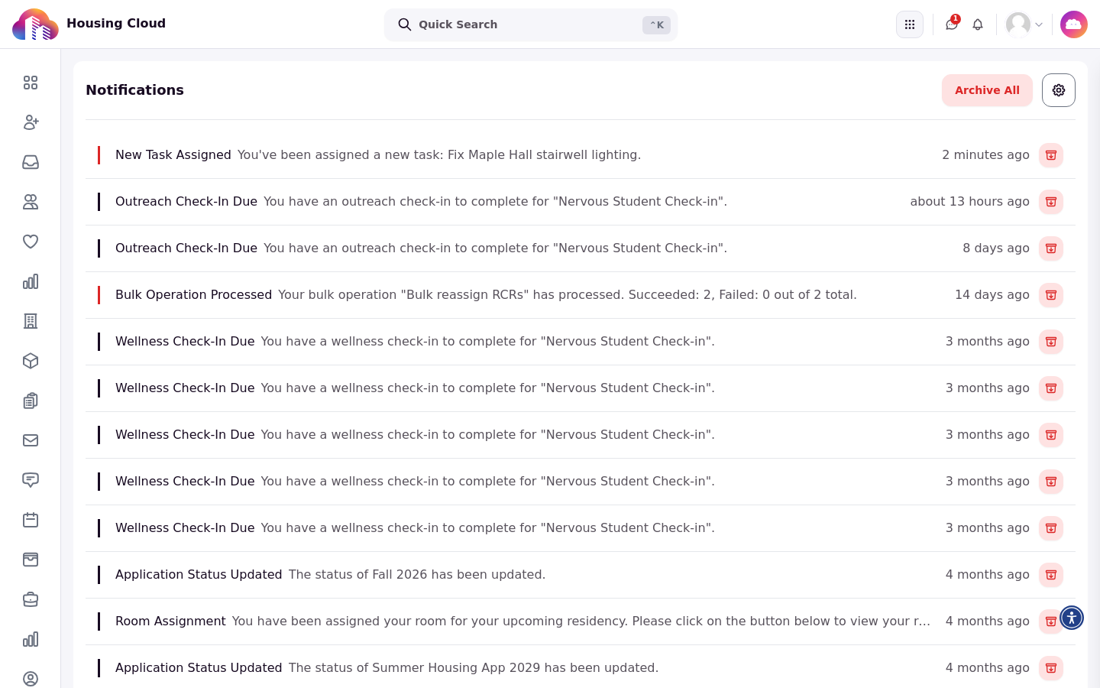This screenshot has height=688, width=1100.
Task: Open the chat message icon in sidebar
Action: 31,480
